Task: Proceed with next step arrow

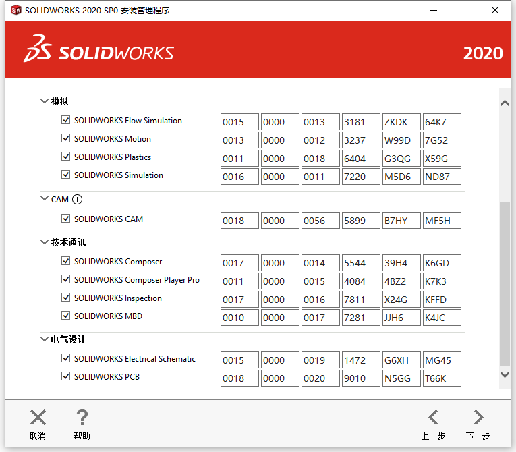Action: point(478,418)
